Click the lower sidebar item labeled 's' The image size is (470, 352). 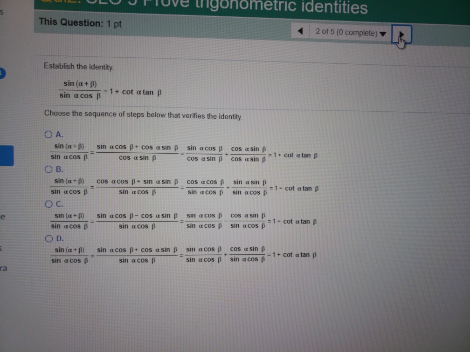tap(2, 248)
